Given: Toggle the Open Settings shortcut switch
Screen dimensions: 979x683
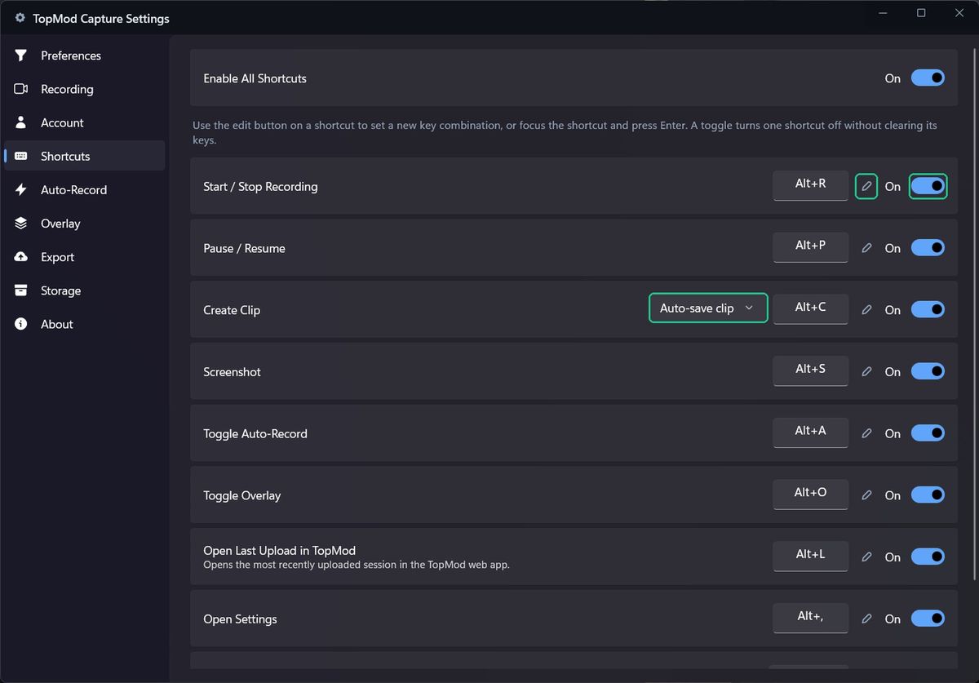Looking at the screenshot, I should [928, 619].
